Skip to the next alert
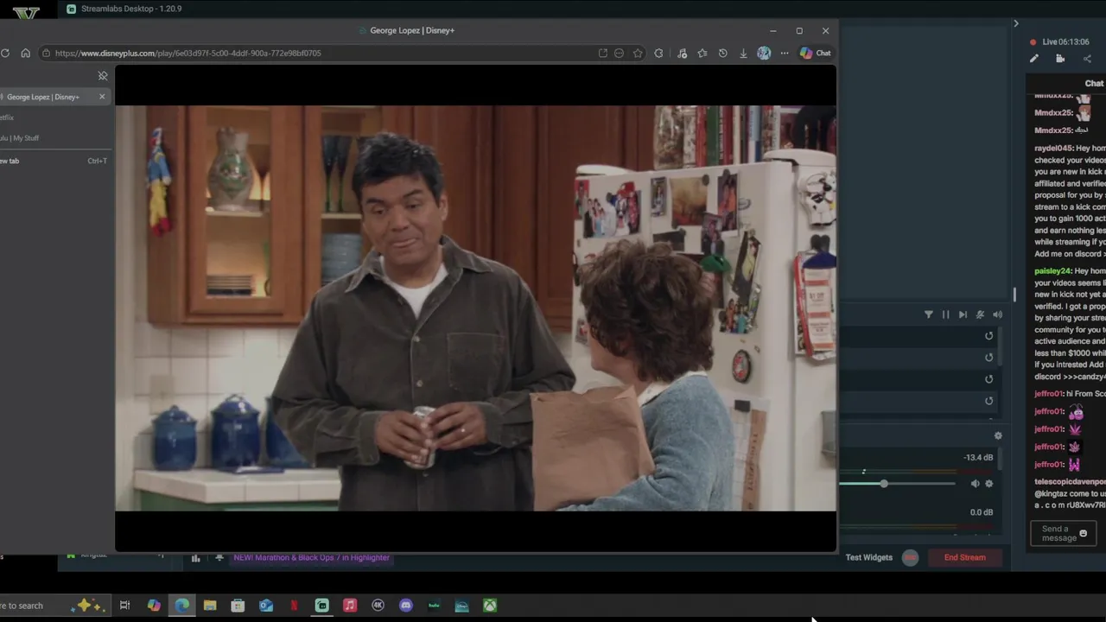1106x622 pixels. click(963, 314)
